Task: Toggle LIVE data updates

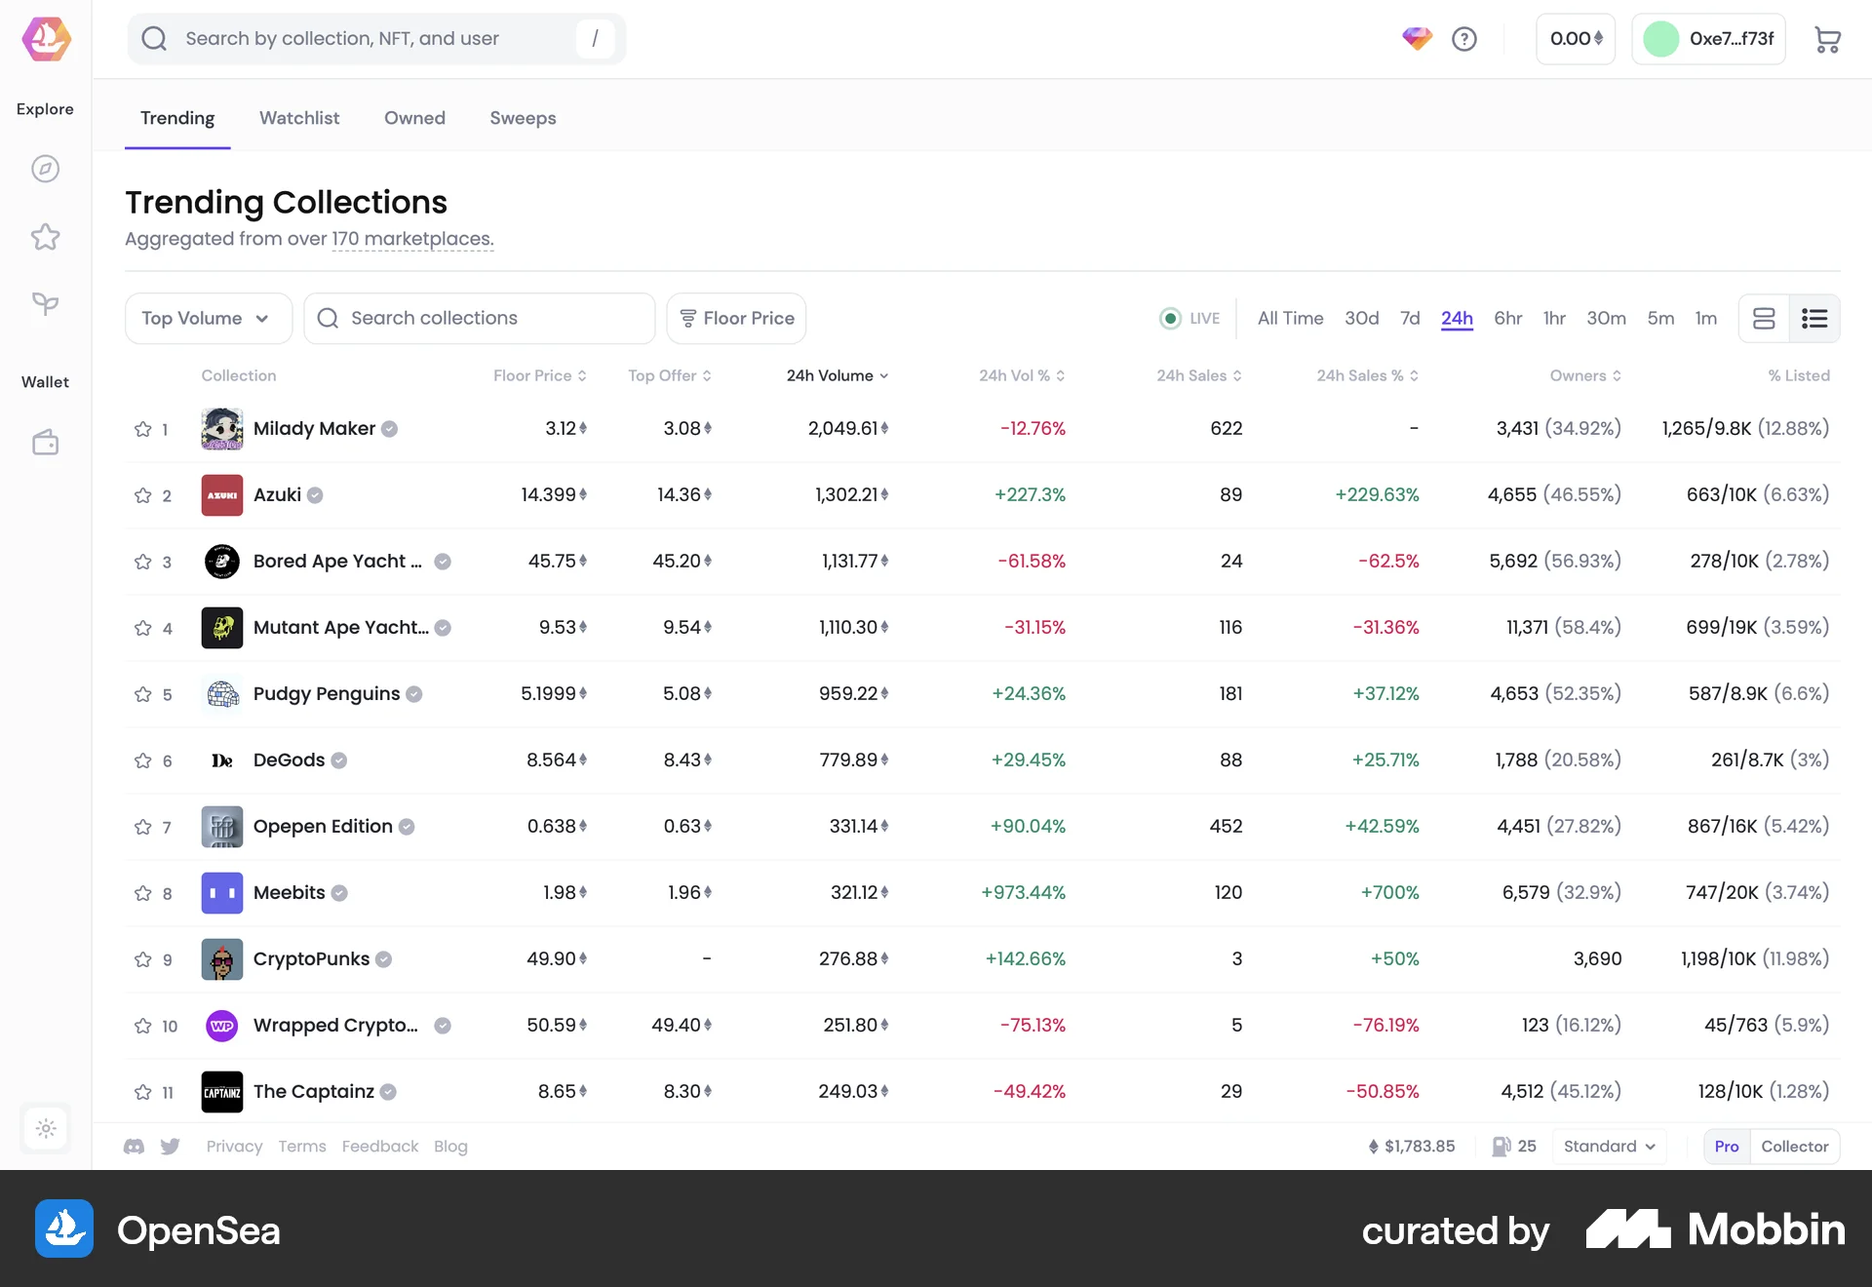Action: point(1189,318)
